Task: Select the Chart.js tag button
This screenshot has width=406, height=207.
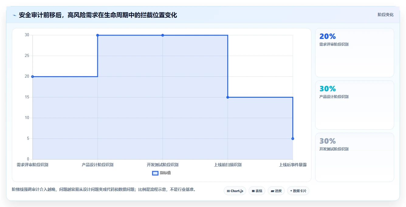Action: click(x=235, y=191)
